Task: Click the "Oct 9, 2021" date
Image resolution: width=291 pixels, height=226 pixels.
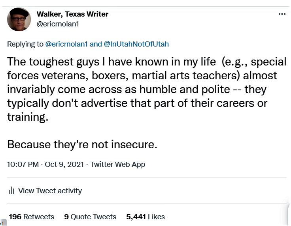Action: (x=64, y=164)
